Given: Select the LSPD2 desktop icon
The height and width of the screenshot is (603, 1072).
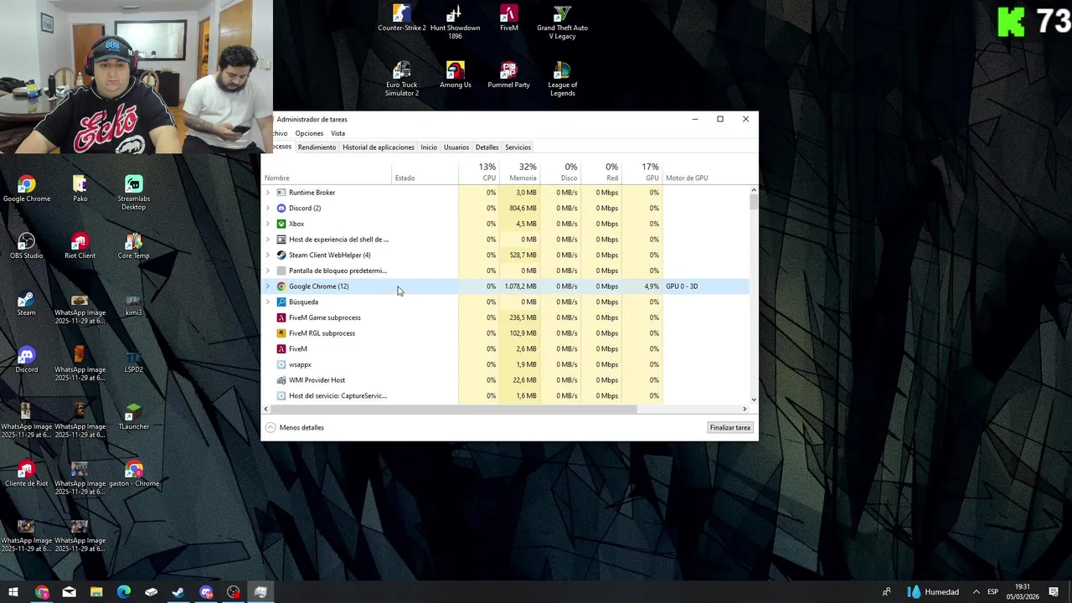Looking at the screenshot, I should pyautogui.click(x=133, y=360).
